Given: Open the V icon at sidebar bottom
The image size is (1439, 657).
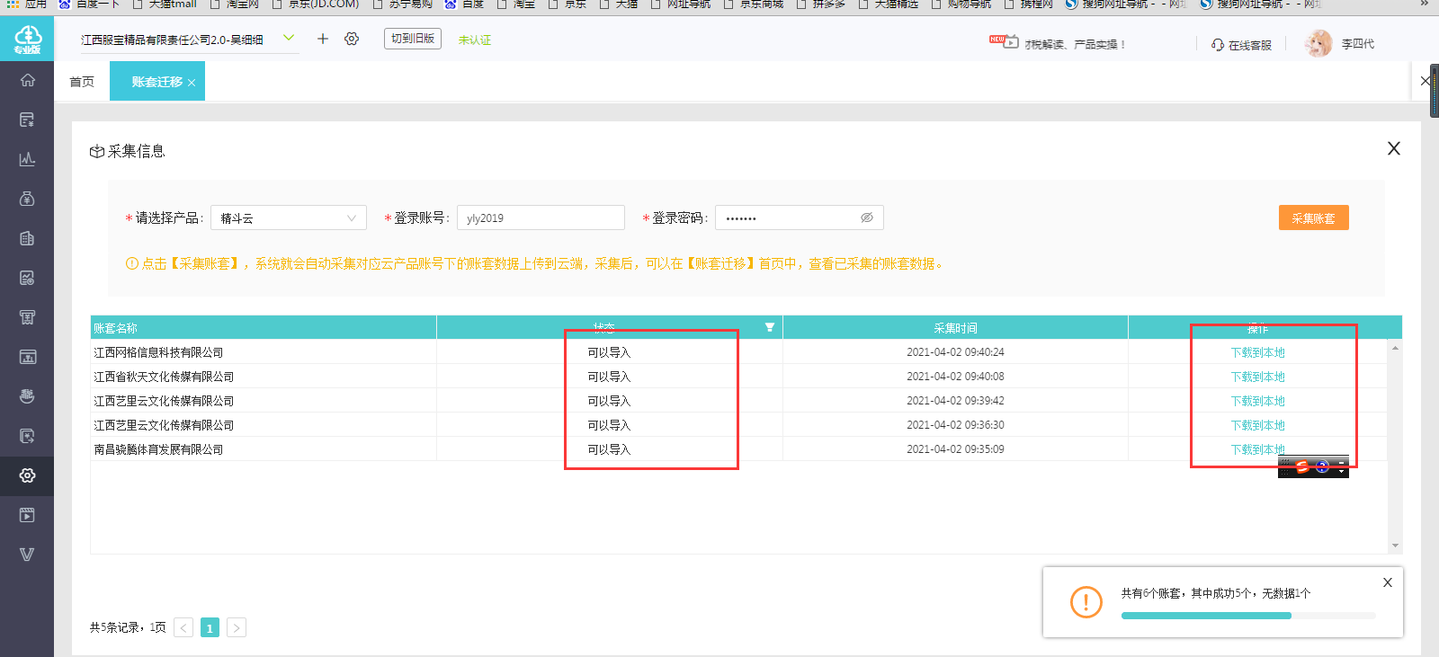Looking at the screenshot, I should click(27, 555).
